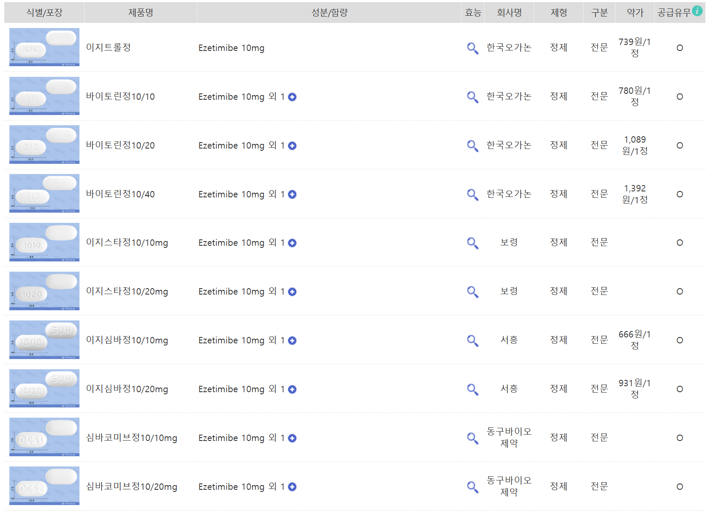Expand ingredients plus icon for 이지심바정10/20mg
The width and height of the screenshot is (709, 511).
(292, 390)
